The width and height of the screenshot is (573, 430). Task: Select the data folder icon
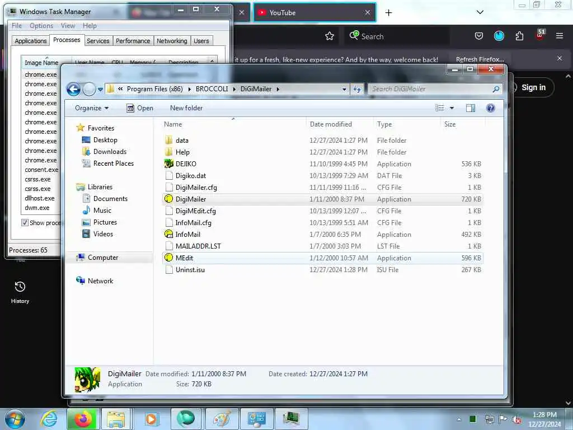(x=168, y=141)
